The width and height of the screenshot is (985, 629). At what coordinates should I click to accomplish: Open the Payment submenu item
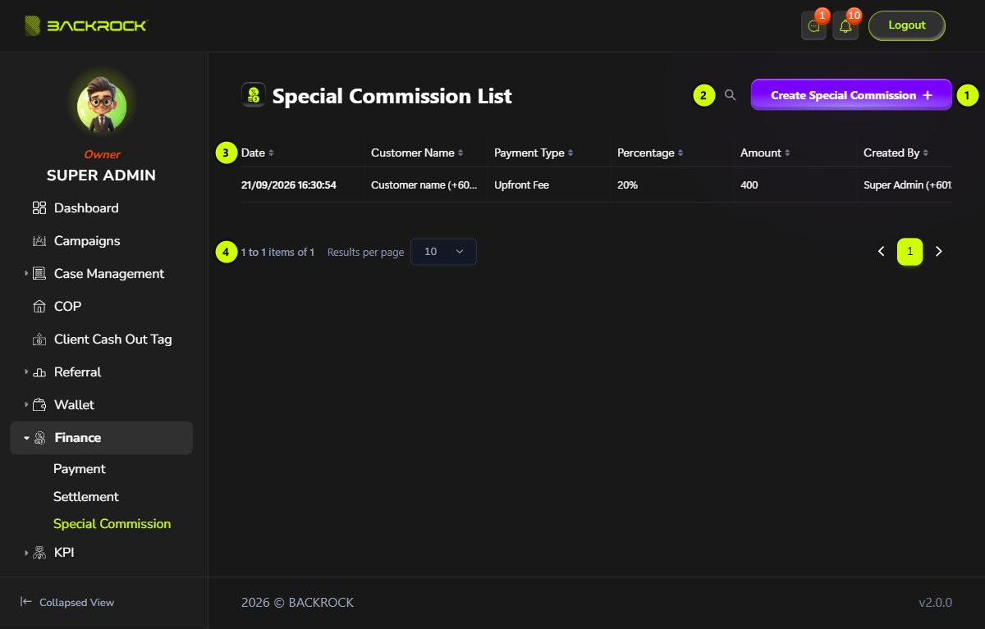click(x=80, y=469)
